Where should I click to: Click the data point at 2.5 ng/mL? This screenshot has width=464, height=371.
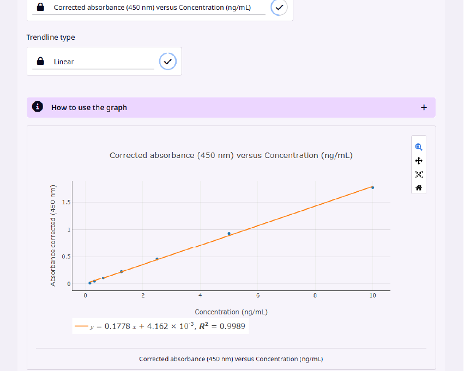157,259
